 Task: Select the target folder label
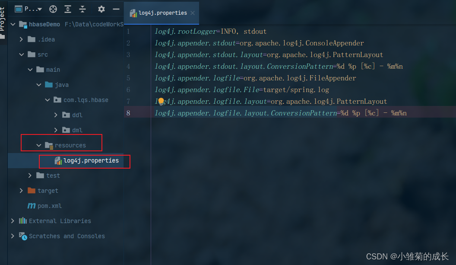(48, 191)
